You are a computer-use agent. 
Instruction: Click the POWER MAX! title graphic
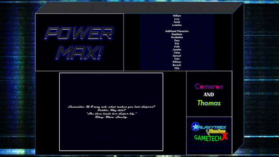79,43
